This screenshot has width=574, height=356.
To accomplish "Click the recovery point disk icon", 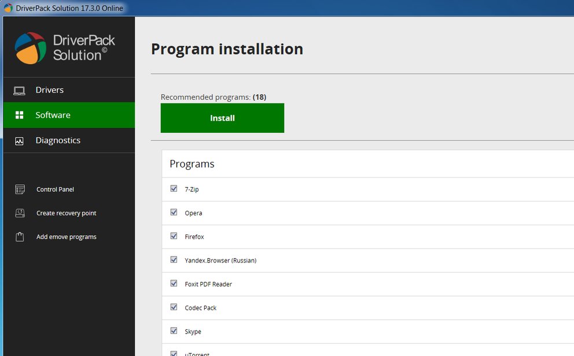I will [x=20, y=213].
